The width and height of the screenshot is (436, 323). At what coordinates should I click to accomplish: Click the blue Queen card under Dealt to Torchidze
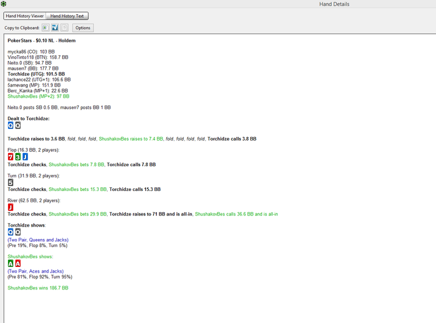click(x=11, y=126)
